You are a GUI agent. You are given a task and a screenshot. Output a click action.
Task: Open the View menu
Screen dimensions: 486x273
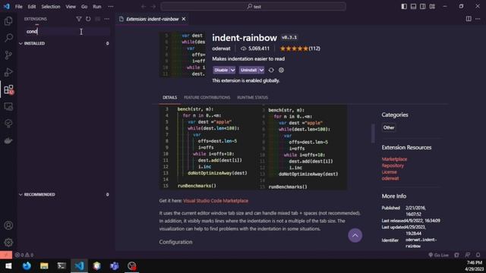(71, 7)
